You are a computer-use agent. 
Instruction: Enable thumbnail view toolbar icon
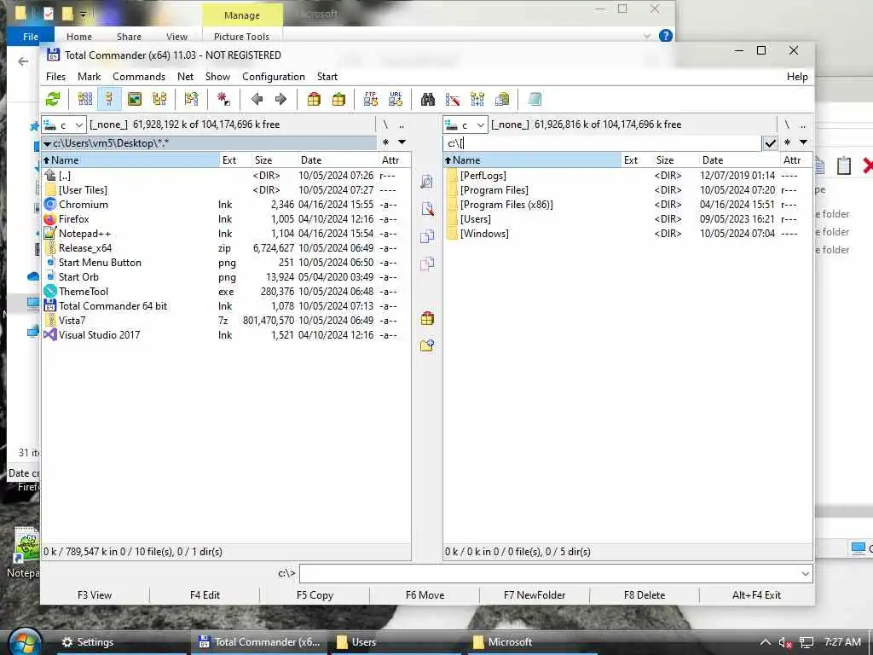[x=134, y=100]
